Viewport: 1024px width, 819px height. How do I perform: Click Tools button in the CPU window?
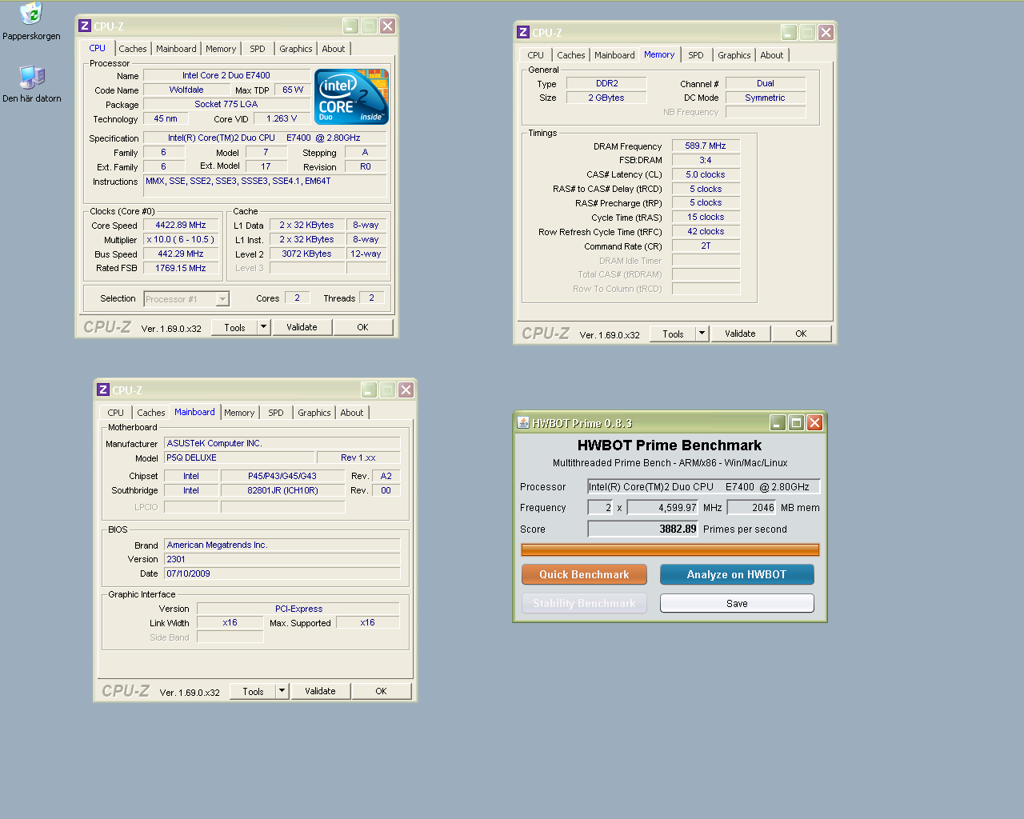235,327
